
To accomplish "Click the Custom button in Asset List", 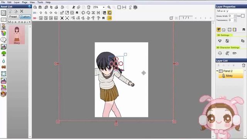I will pos(25,17).
